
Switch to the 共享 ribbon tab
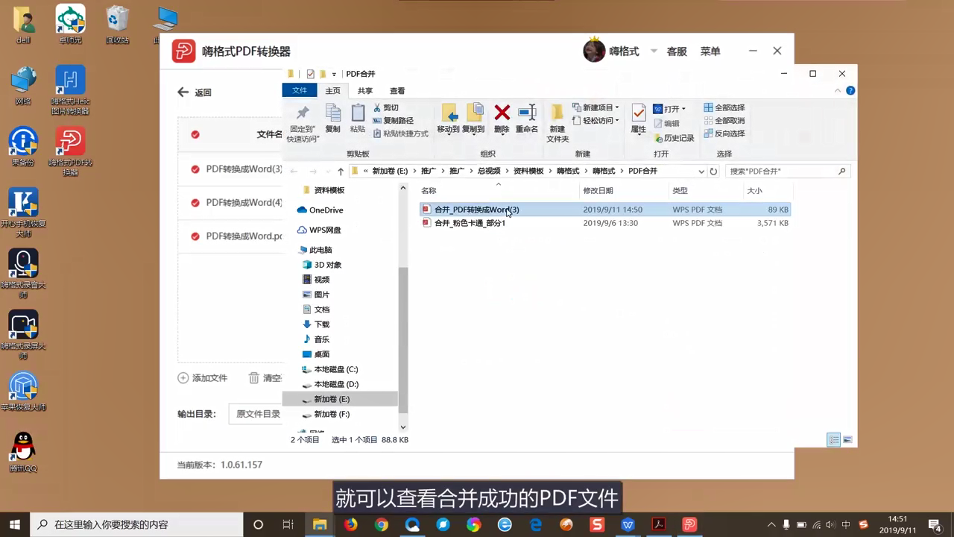(364, 90)
